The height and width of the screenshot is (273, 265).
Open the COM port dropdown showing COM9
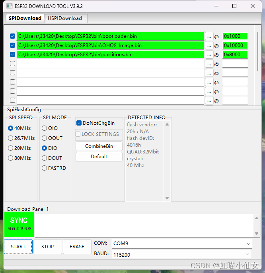pos(182,244)
